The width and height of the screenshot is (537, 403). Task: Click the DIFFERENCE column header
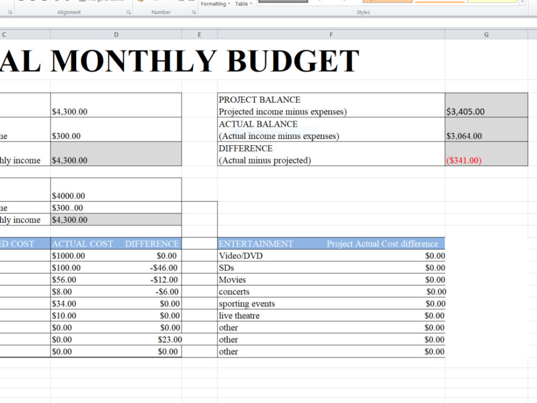[152, 243]
